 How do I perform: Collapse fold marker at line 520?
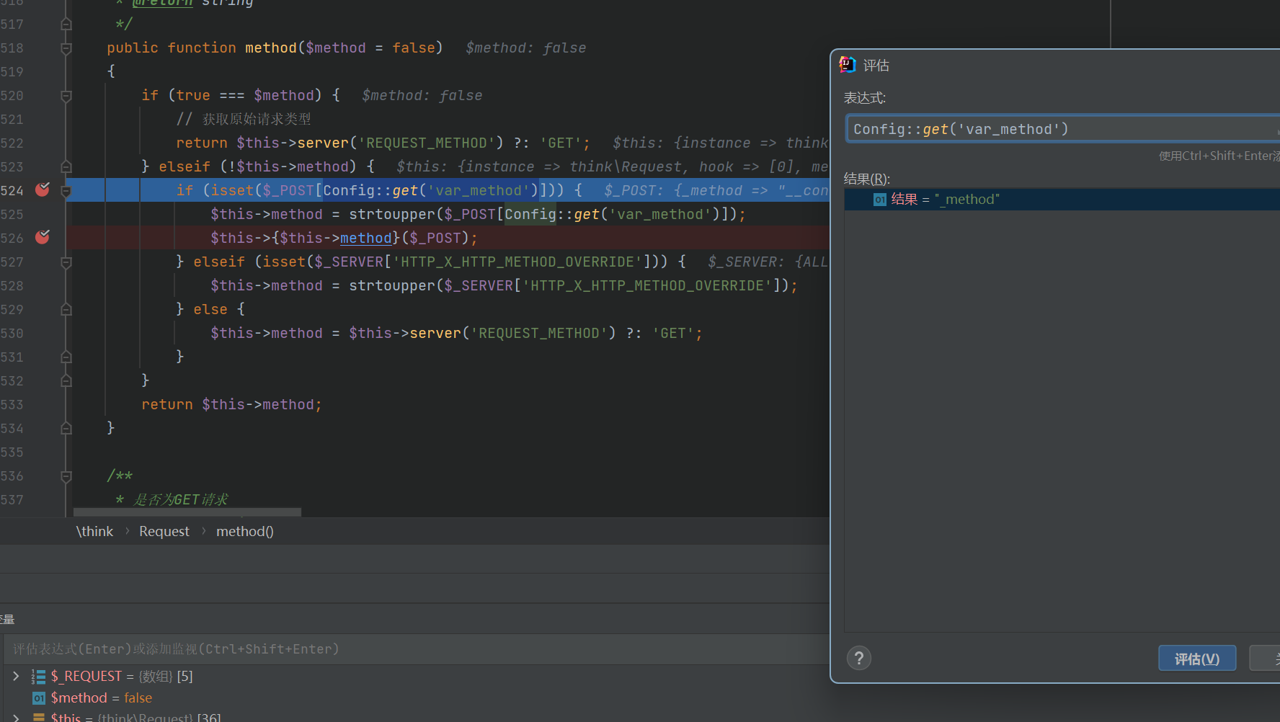coord(66,96)
